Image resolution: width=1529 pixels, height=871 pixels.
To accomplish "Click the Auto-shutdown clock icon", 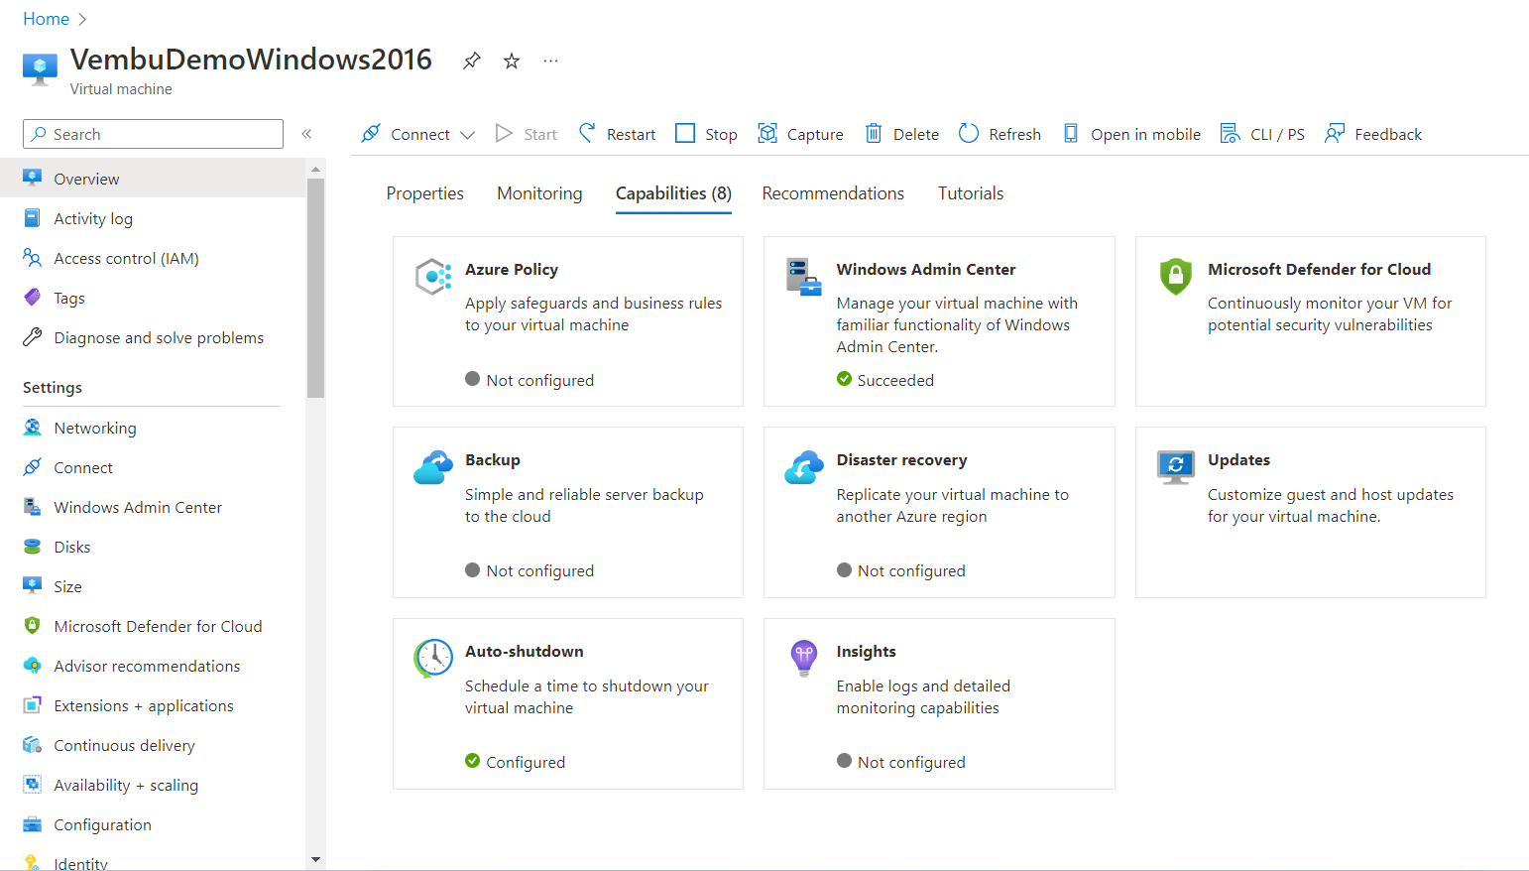I will click(433, 658).
